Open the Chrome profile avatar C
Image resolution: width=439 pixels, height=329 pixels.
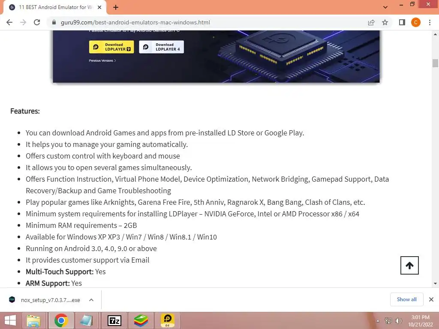click(416, 22)
